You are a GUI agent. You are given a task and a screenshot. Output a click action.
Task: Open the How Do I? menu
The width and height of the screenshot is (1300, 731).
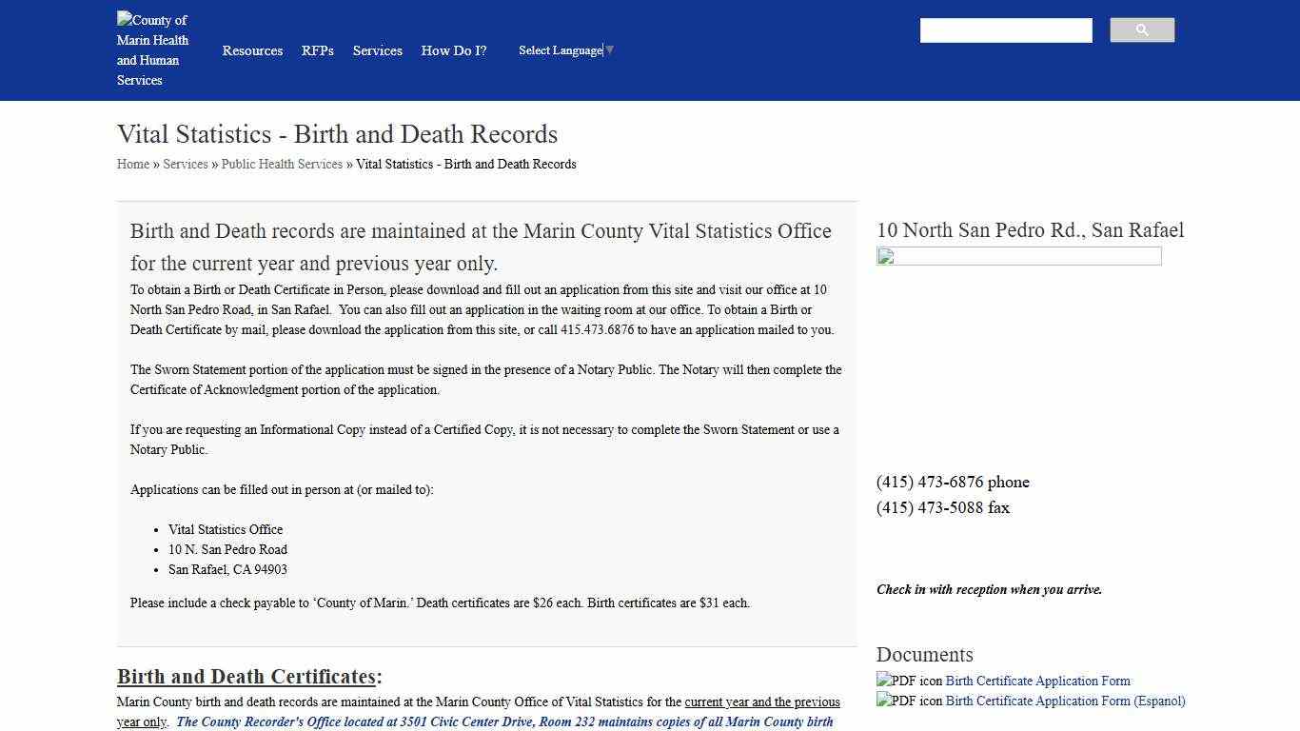453,50
